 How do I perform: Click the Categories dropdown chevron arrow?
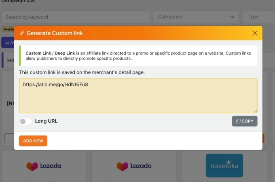(x=232, y=17)
